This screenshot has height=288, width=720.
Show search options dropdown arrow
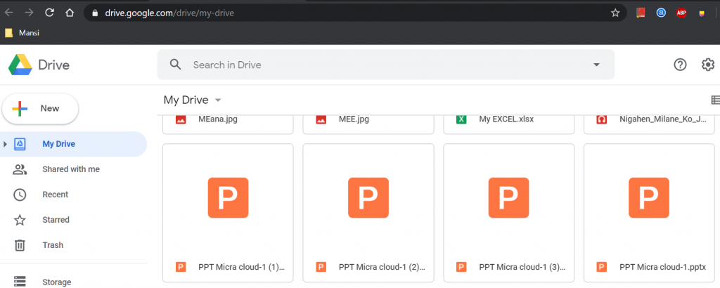596,65
